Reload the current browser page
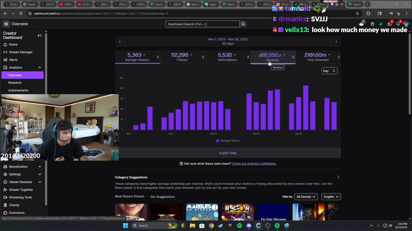Viewport: 412px width, 231px height. click(21, 13)
